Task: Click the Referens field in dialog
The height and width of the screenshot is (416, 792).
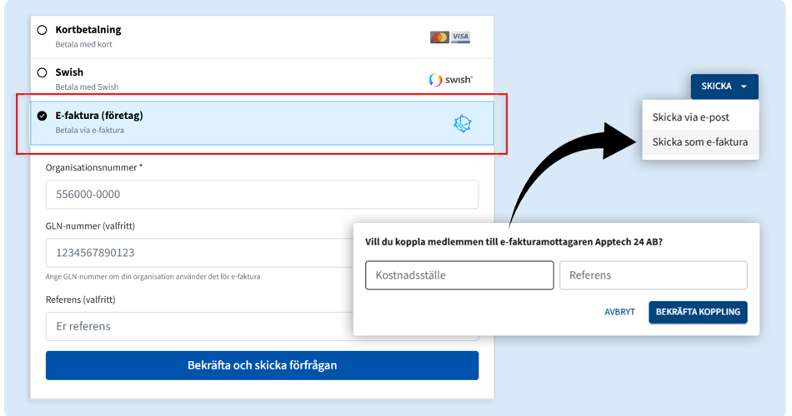Action: click(653, 275)
